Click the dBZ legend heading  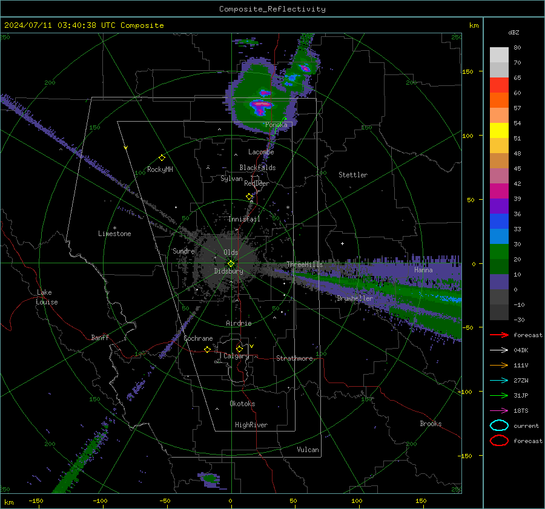(x=514, y=32)
